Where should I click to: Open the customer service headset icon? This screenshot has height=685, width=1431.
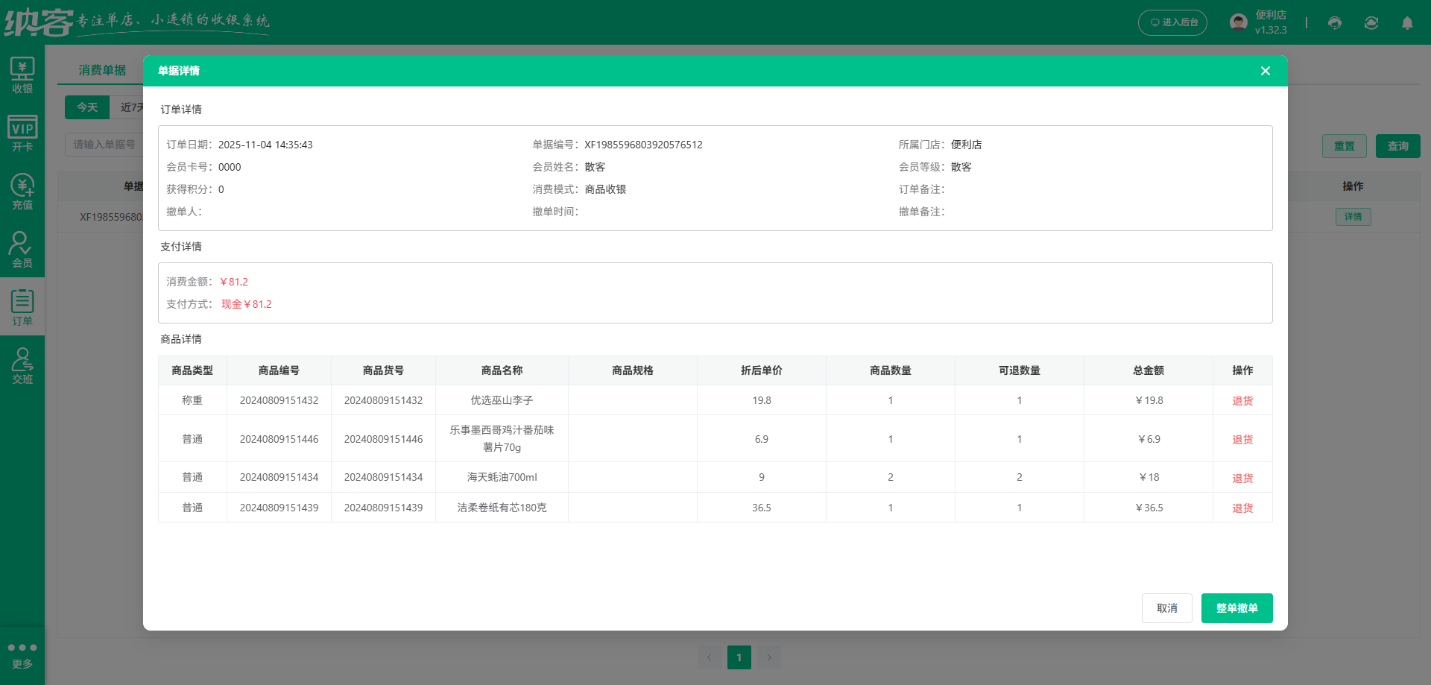coord(1333,23)
